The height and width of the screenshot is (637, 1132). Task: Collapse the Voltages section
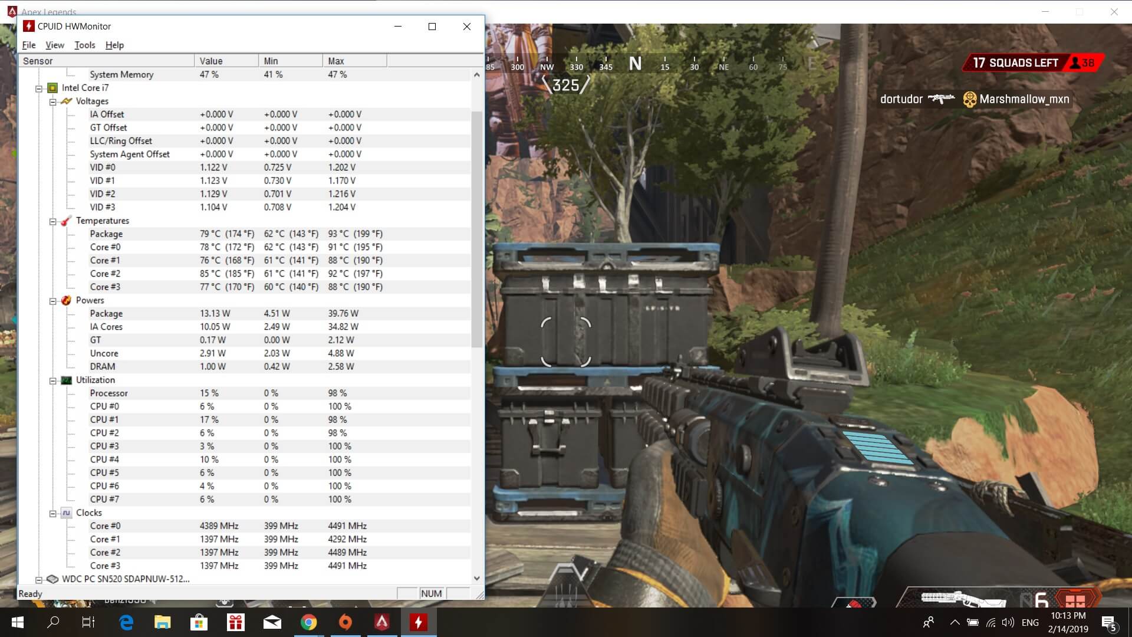[52, 102]
